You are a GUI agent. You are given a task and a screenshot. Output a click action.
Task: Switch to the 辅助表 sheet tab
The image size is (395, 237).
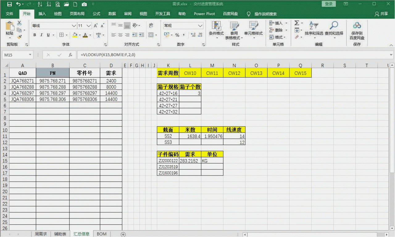point(60,234)
